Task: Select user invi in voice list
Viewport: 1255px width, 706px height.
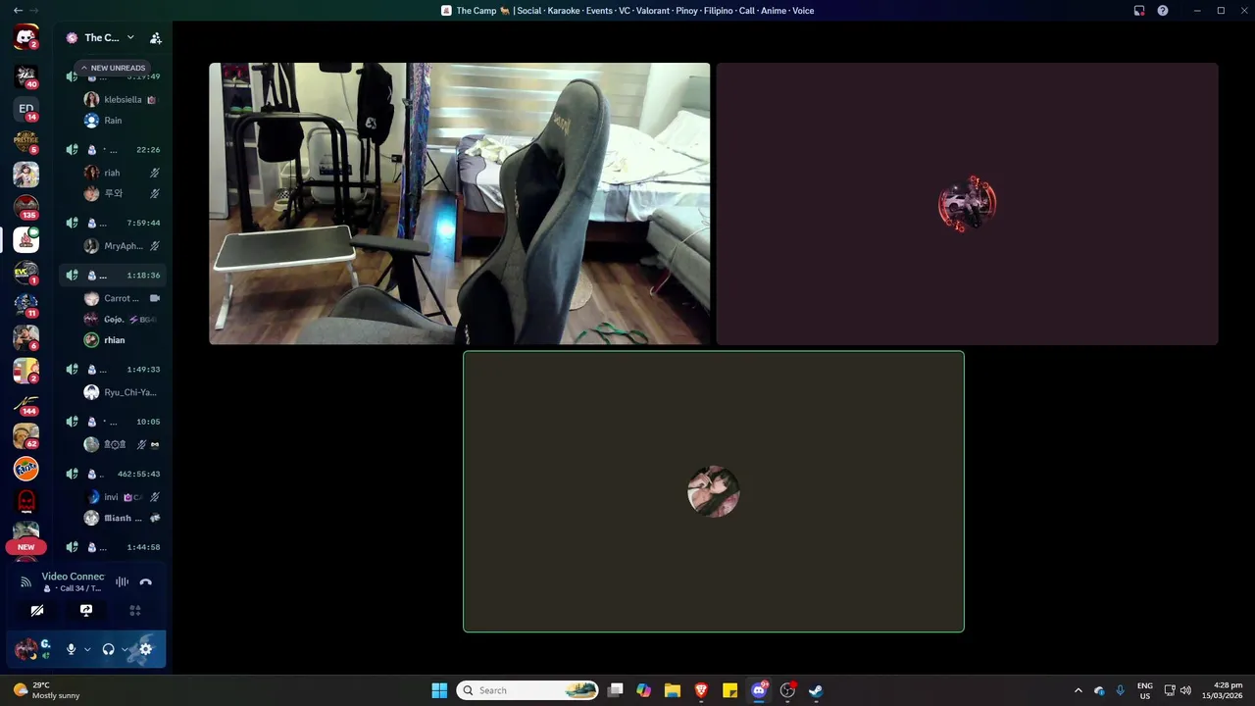Action: (122, 497)
